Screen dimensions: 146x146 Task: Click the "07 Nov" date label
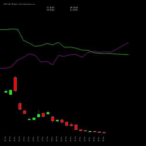tap(15, 139)
